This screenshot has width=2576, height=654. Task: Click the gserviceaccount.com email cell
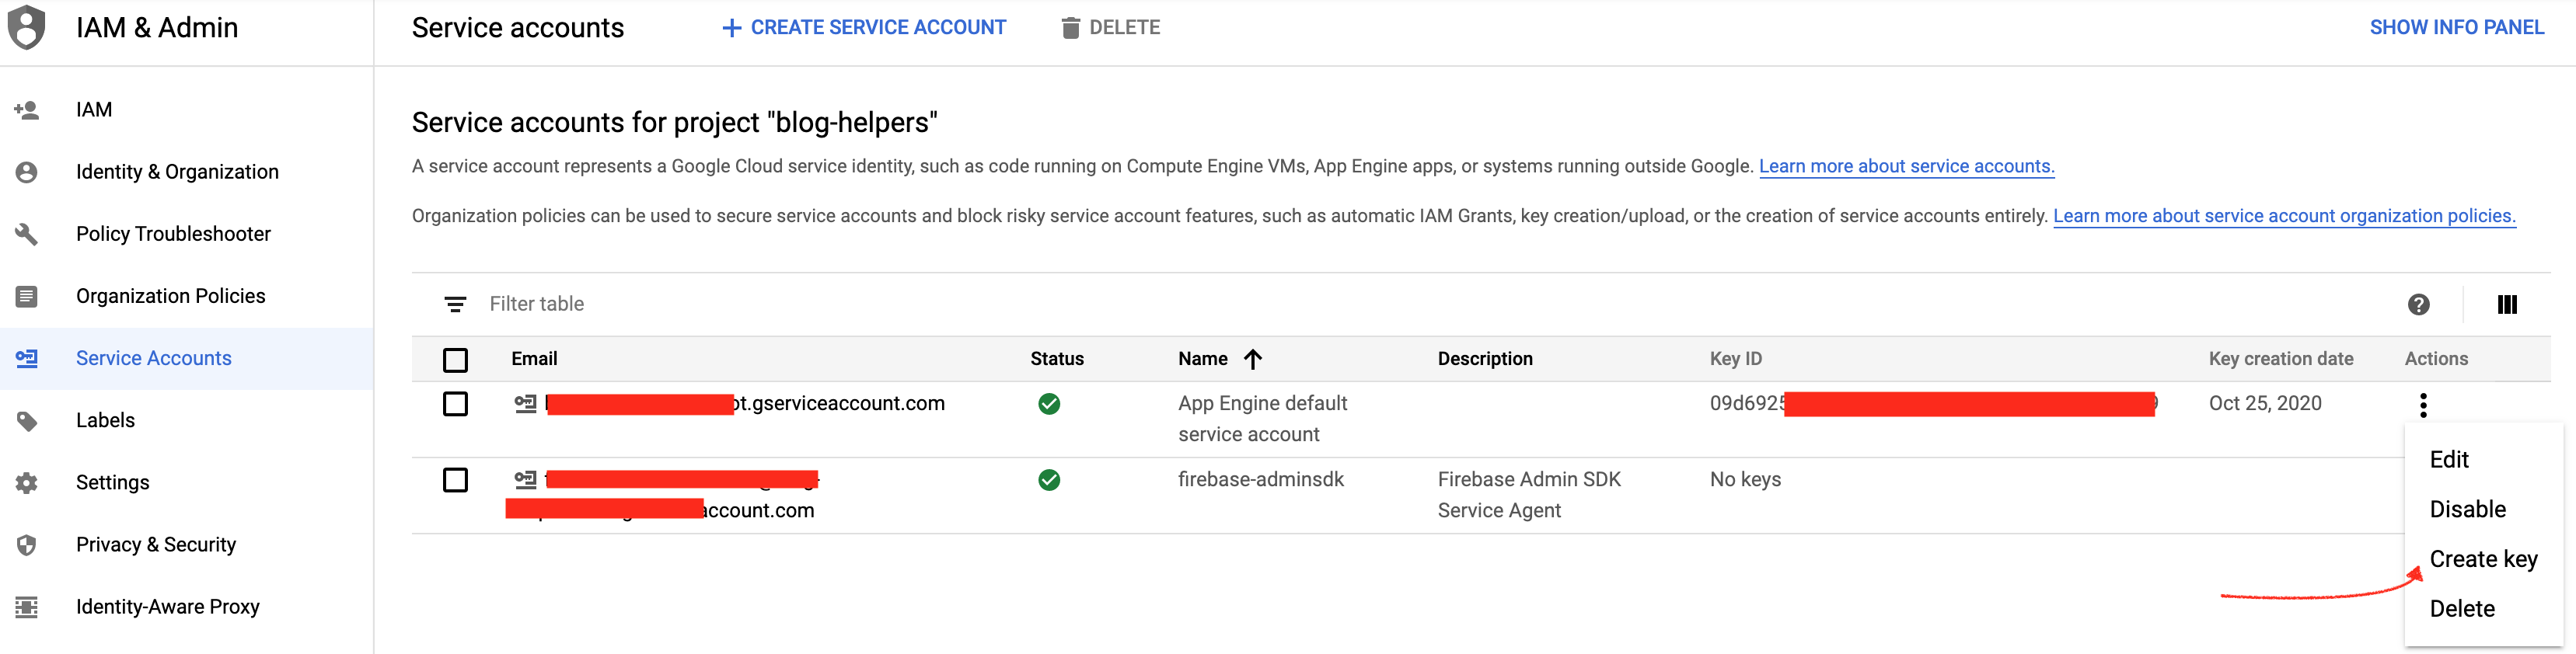745,404
